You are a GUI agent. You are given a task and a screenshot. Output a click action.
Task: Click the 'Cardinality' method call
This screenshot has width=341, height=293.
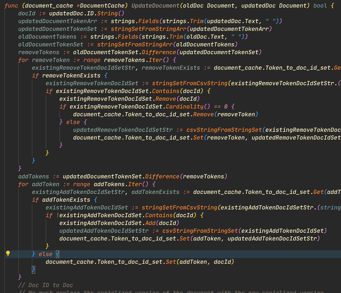coord(184,106)
